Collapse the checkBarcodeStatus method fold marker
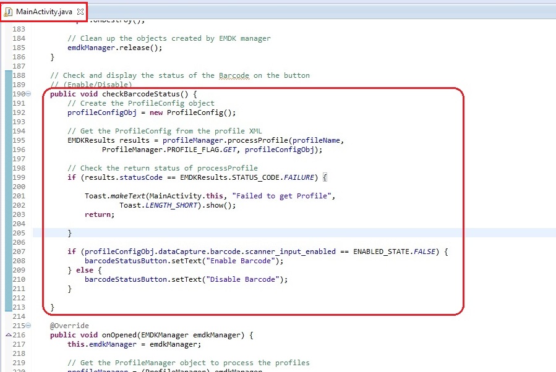 tap(28, 94)
